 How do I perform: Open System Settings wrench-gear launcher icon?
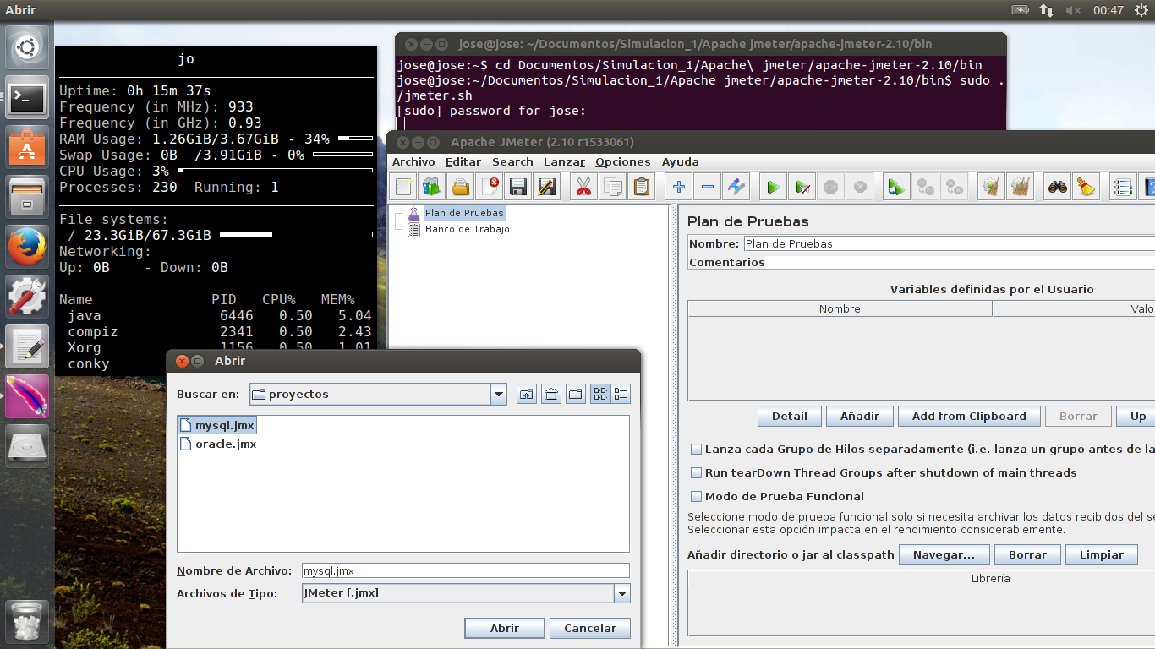[27, 297]
